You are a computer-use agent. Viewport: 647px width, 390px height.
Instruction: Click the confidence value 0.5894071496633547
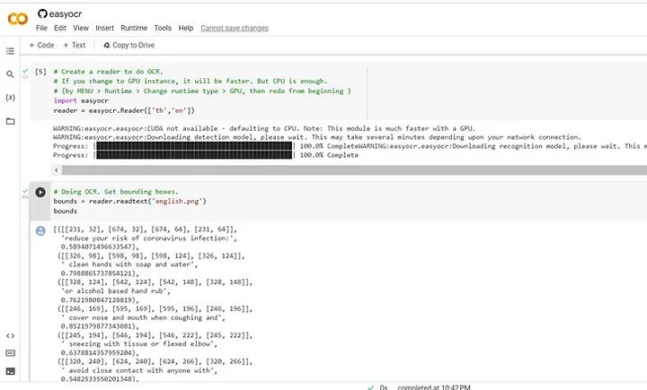pos(98,247)
